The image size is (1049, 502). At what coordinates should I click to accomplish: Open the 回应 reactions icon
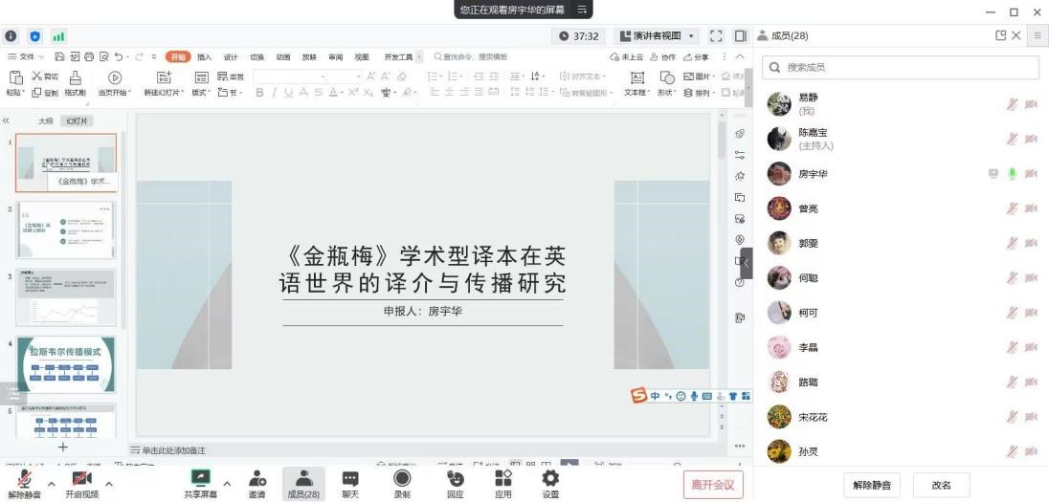coord(455,483)
